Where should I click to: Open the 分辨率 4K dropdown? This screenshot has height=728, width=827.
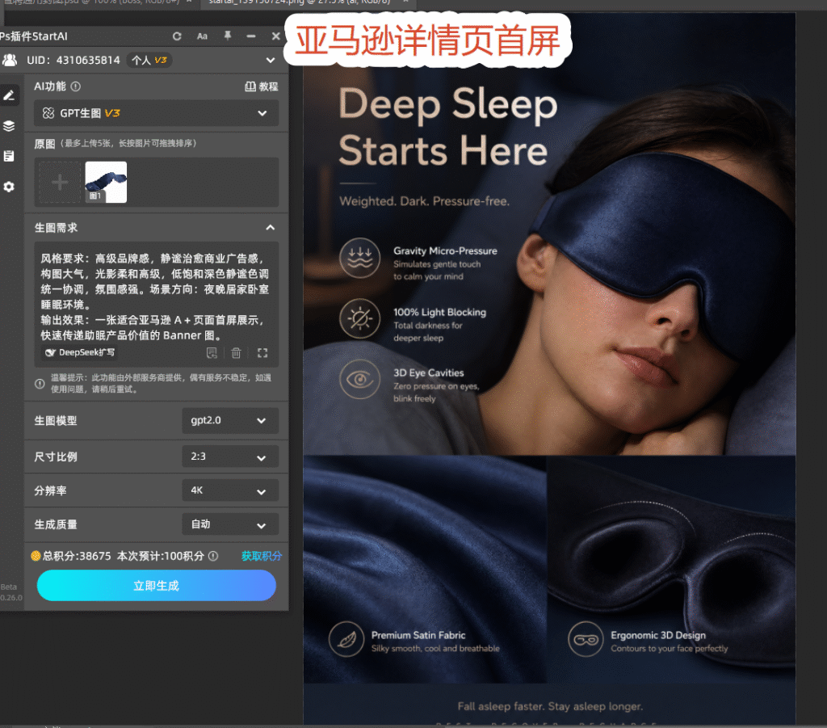[x=230, y=490]
